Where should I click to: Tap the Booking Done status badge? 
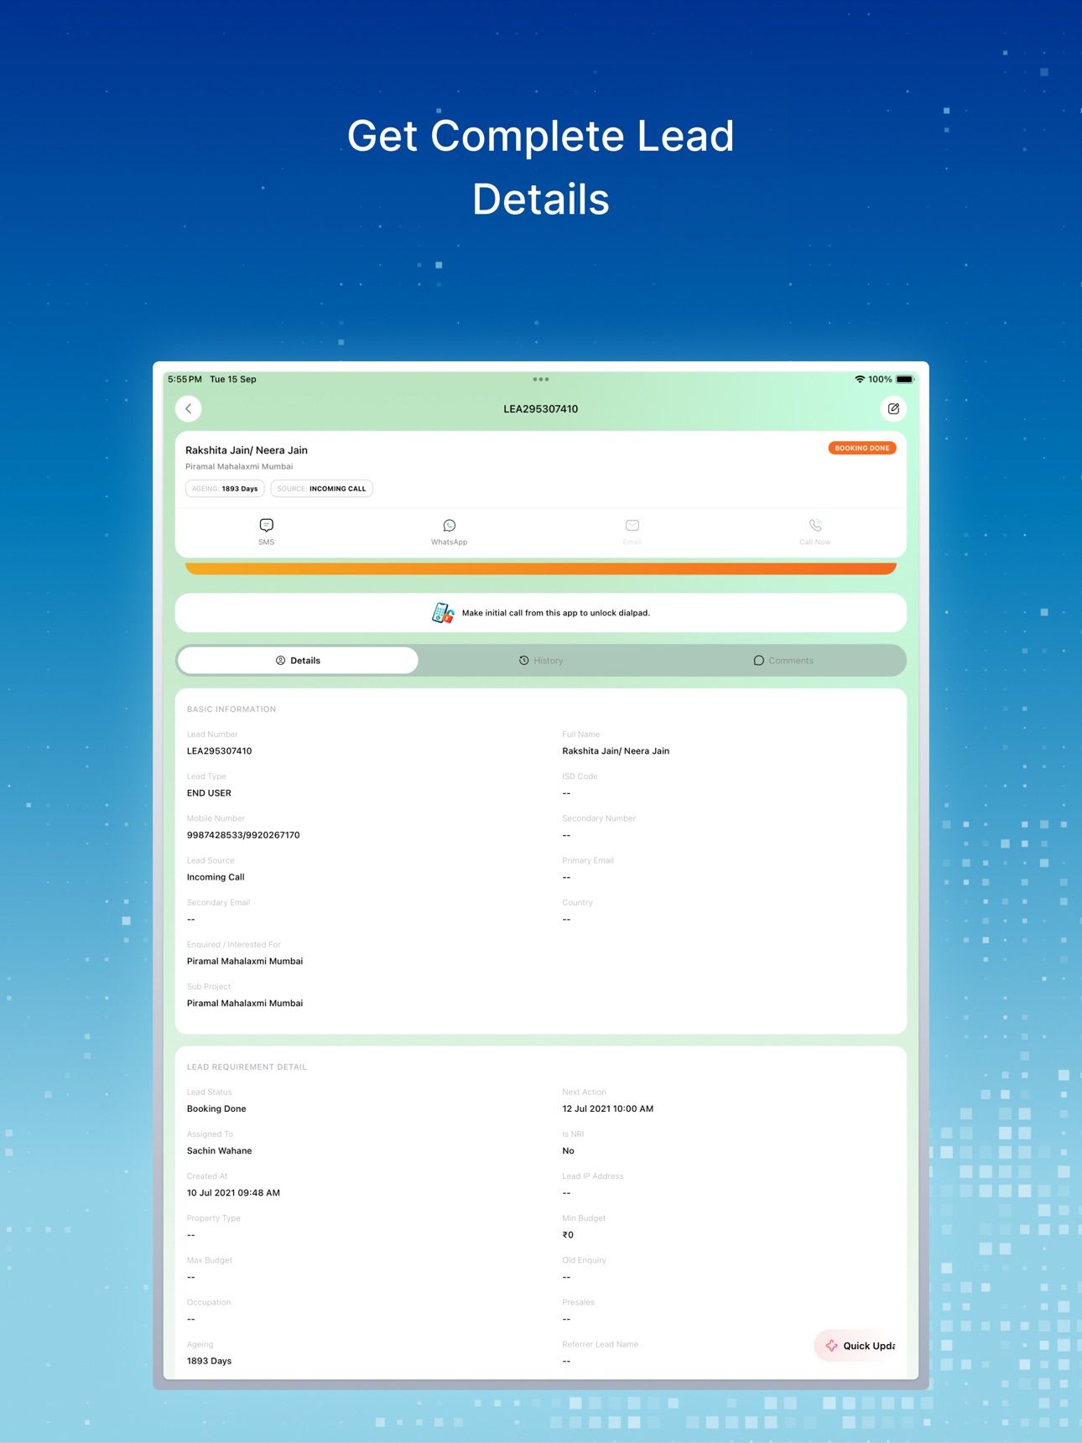pyautogui.click(x=862, y=449)
